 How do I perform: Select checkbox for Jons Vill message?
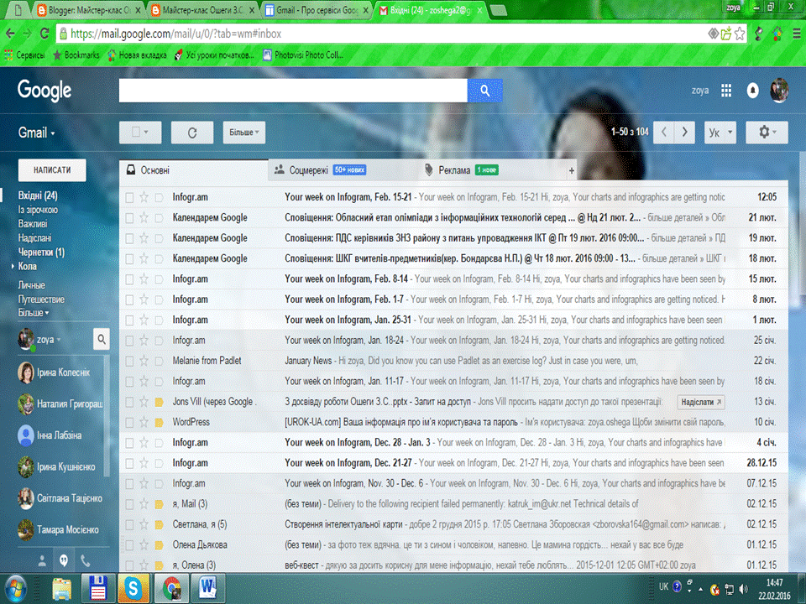[x=129, y=402]
